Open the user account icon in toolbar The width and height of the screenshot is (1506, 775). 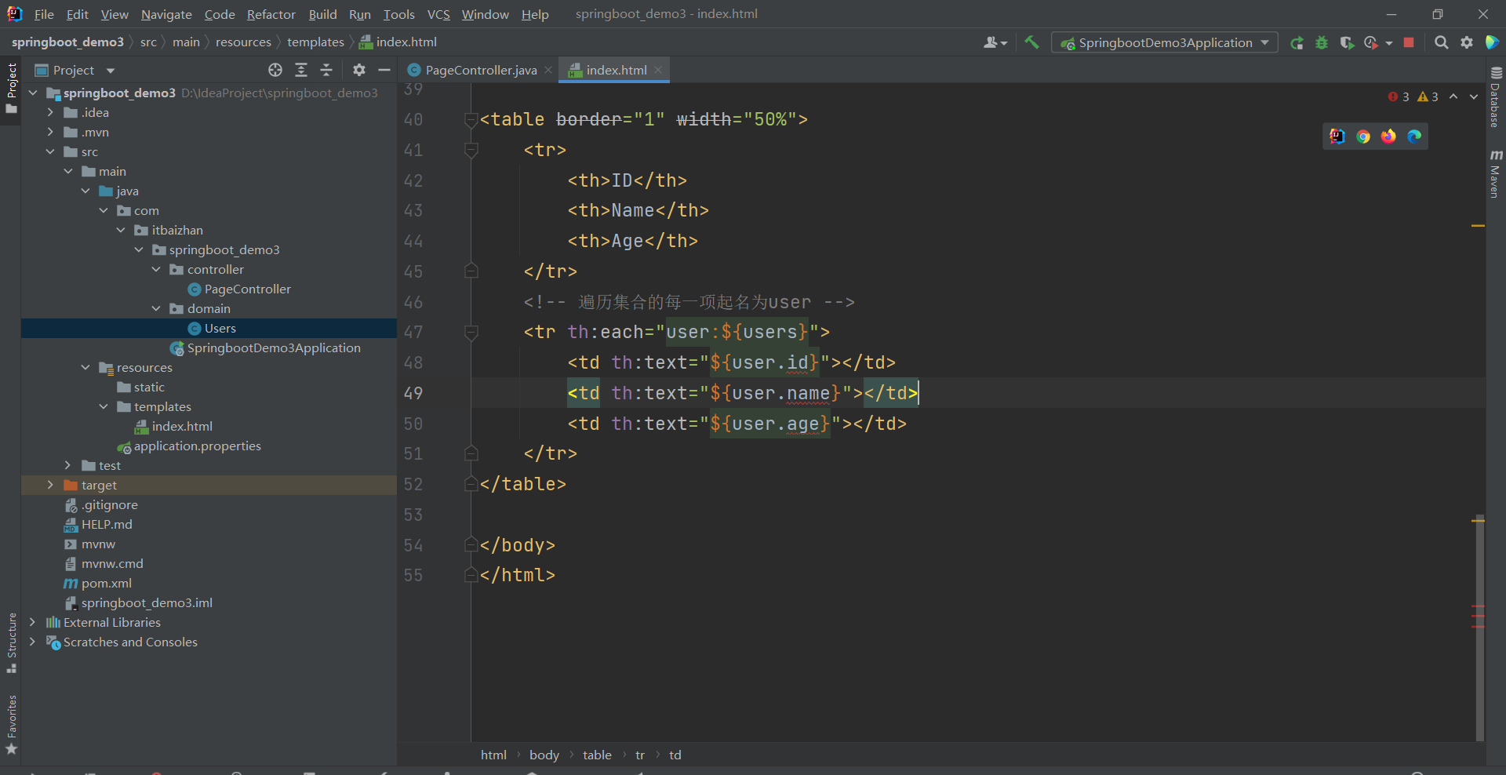pyautogui.click(x=995, y=42)
